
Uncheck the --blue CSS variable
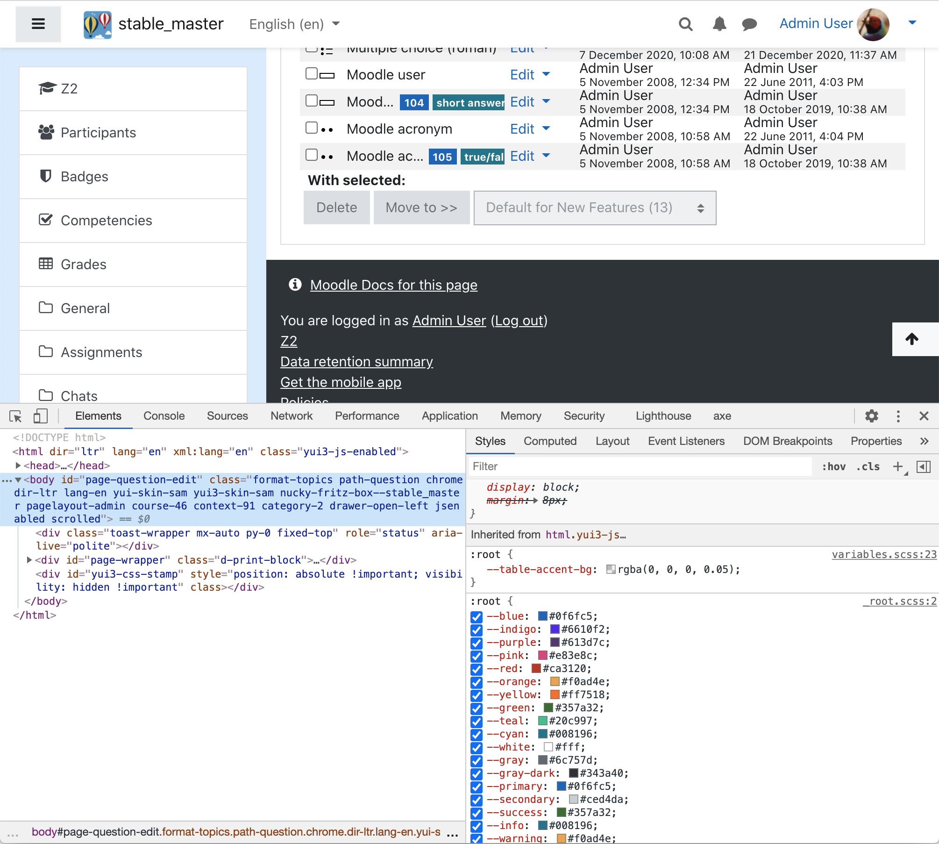[477, 617]
